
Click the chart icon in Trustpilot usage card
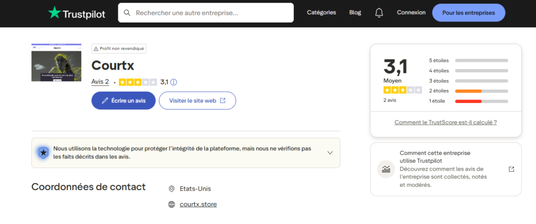[x=386, y=169]
